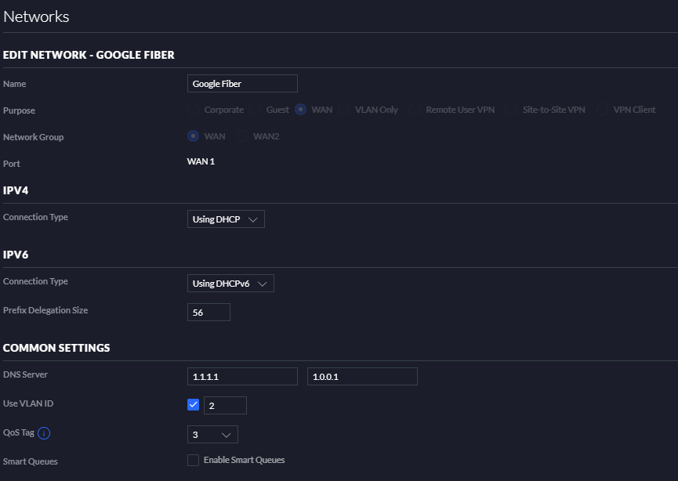Click the primary DNS Server field 1.1.1.1
The width and height of the screenshot is (678, 481).
coord(242,377)
